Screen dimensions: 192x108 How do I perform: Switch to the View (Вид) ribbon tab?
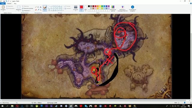(x=15, y=4)
